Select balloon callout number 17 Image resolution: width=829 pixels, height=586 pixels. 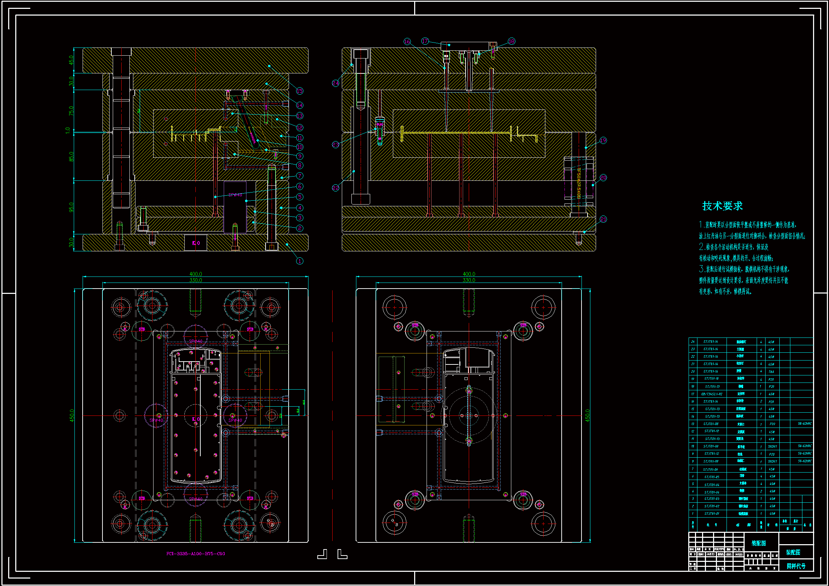coord(425,41)
